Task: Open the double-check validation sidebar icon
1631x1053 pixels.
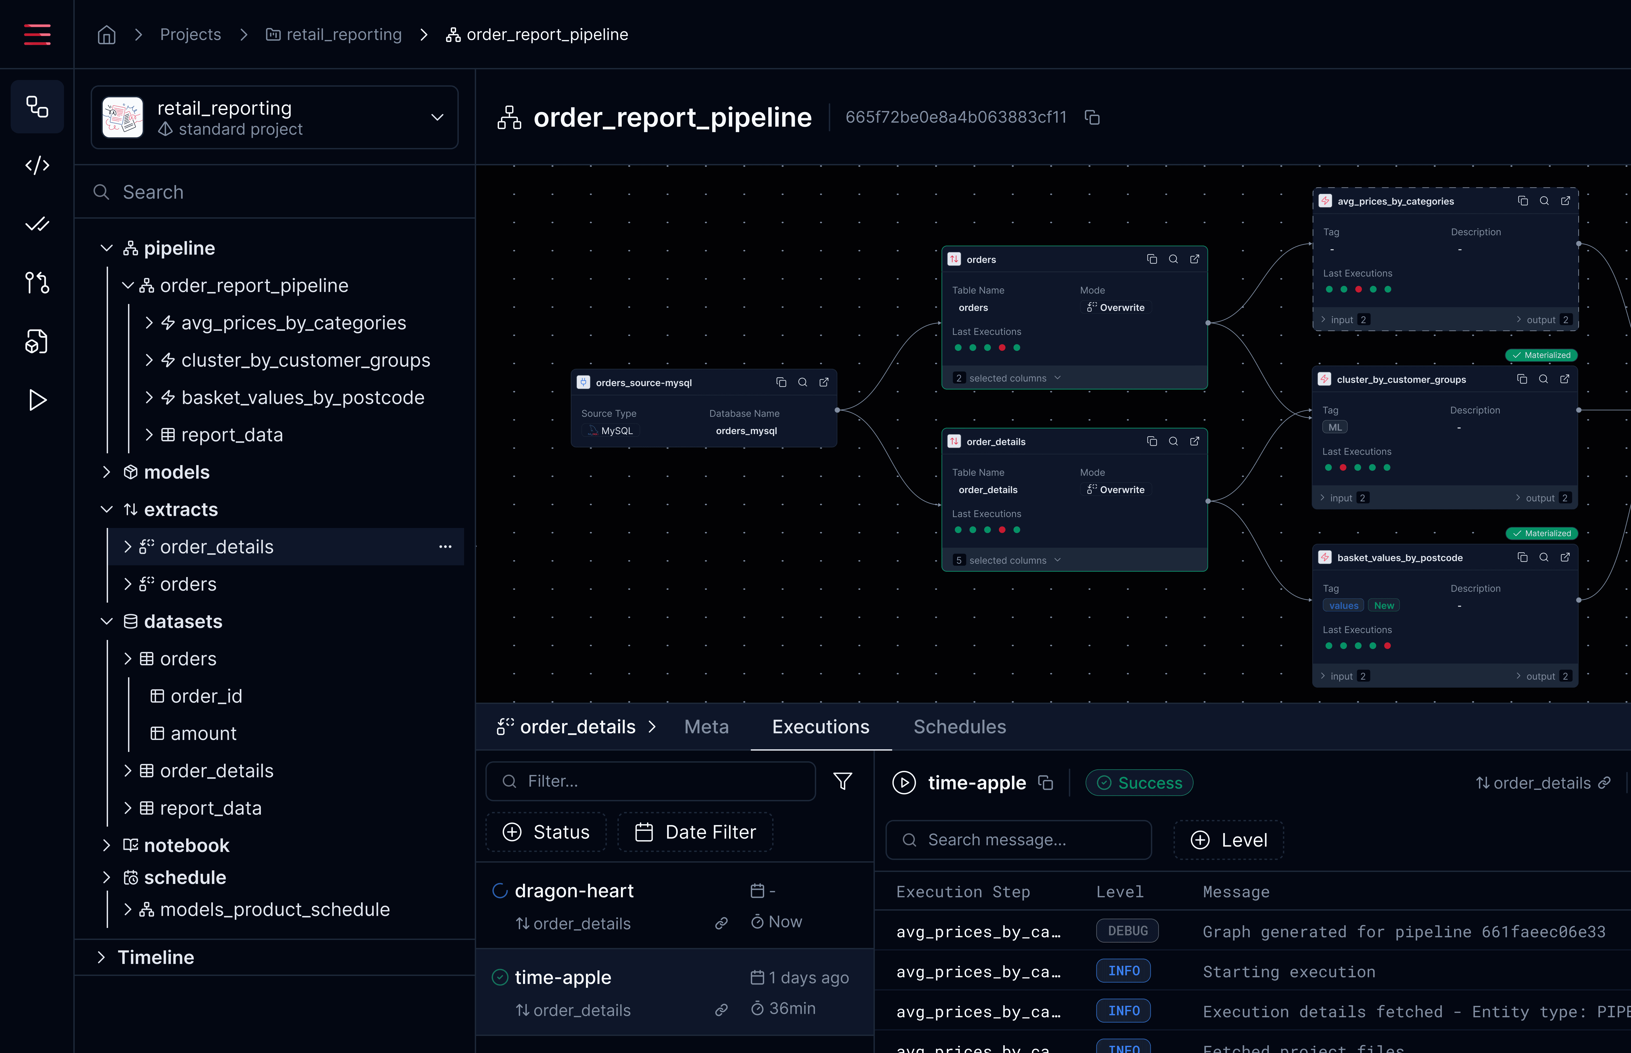Action: click(37, 224)
